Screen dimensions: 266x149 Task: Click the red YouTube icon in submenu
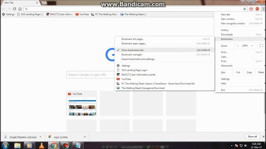(118, 79)
